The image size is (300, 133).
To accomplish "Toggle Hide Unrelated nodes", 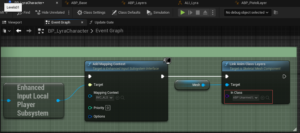I will [x=50, y=12].
